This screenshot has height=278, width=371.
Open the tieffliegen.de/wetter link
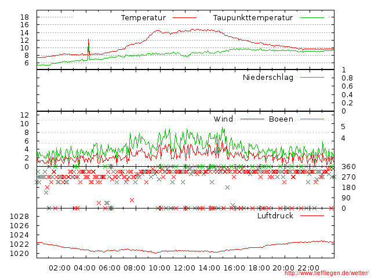click(326, 273)
